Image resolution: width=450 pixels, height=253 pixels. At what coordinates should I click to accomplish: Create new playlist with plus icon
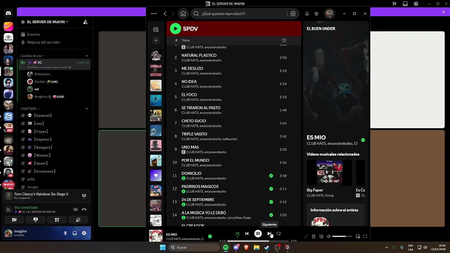(x=156, y=40)
